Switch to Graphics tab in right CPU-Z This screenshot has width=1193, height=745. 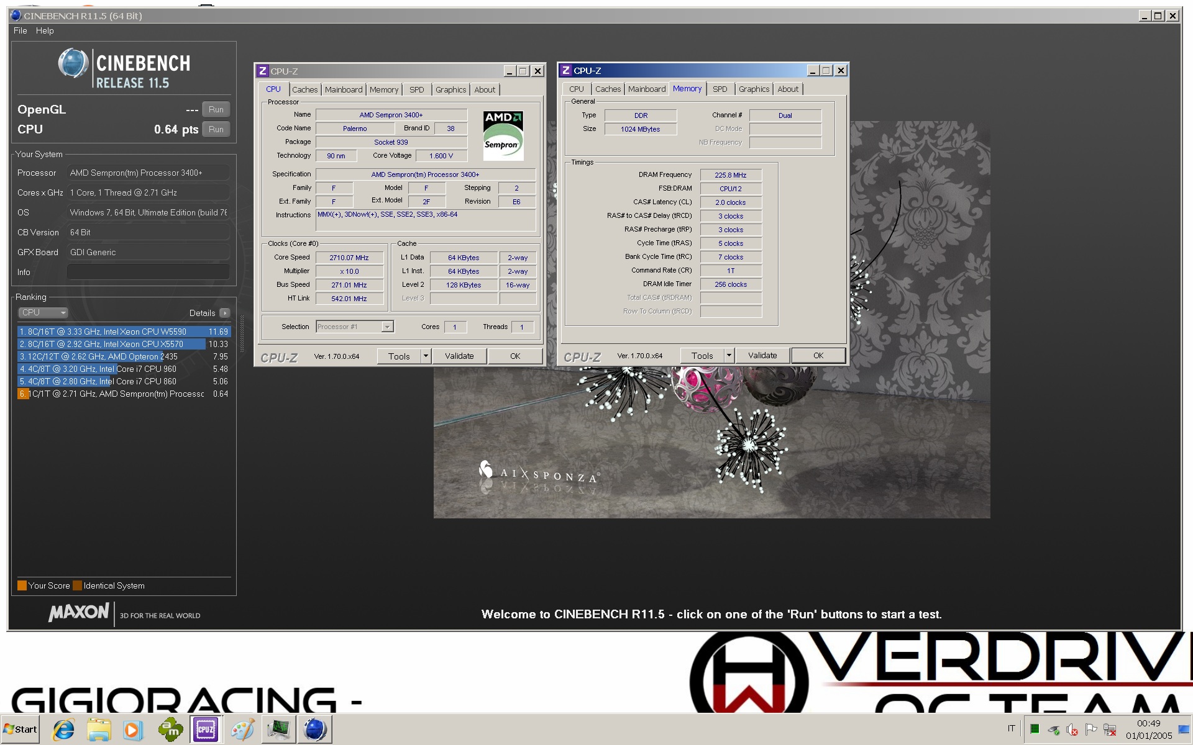tap(754, 89)
